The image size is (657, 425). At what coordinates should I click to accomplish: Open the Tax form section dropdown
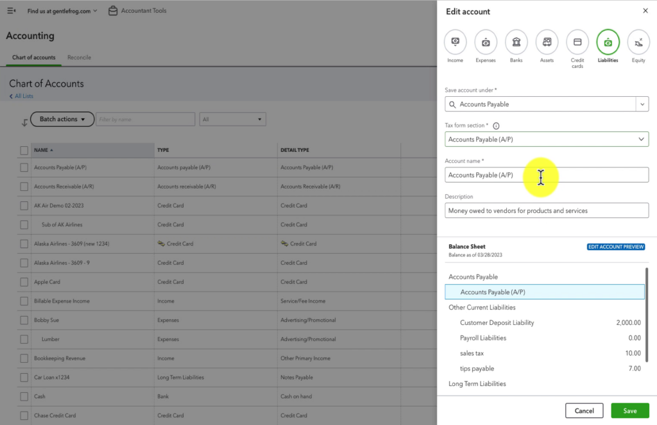coord(642,139)
